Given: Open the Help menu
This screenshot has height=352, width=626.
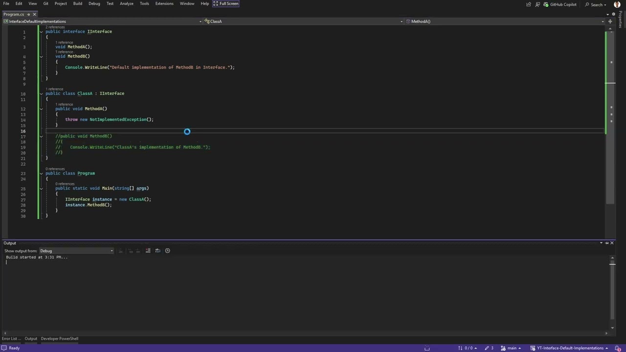Looking at the screenshot, I should pyautogui.click(x=205, y=3).
